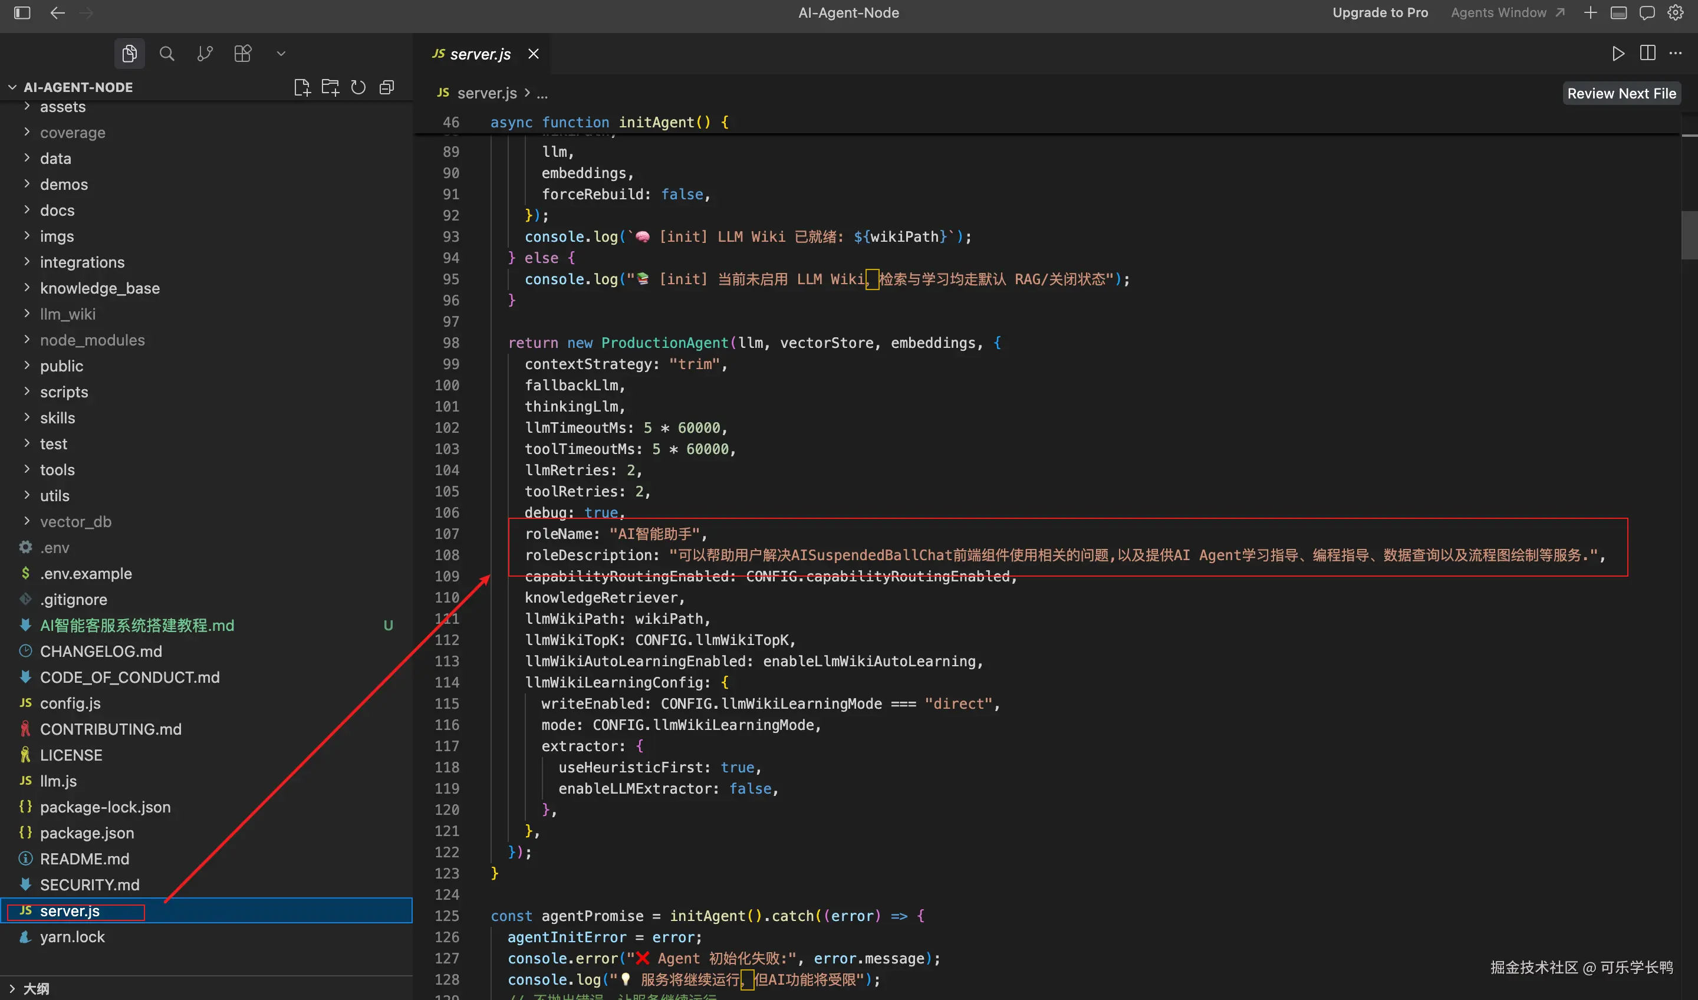Refresh the explorer file tree

(358, 88)
